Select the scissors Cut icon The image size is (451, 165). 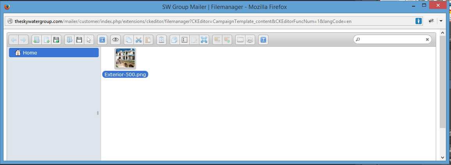click(x=138, y=40)
